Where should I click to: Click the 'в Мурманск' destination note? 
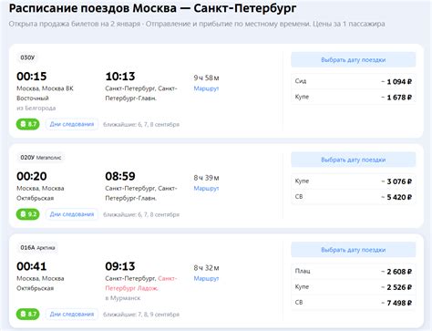[x=123, y=298]
